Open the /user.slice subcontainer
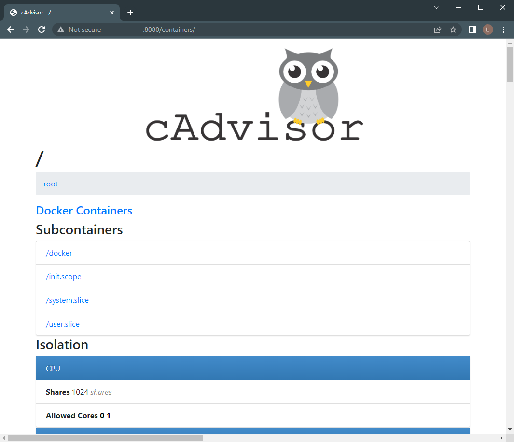 point(63,324)
